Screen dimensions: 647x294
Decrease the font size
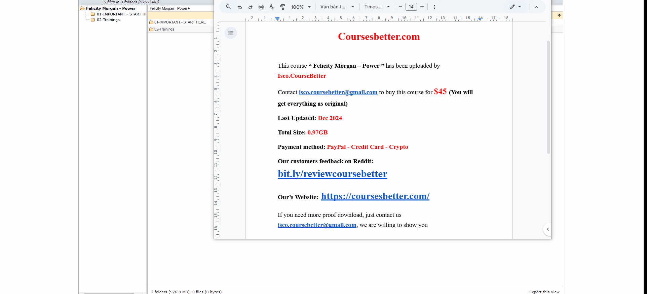point(401,7)
